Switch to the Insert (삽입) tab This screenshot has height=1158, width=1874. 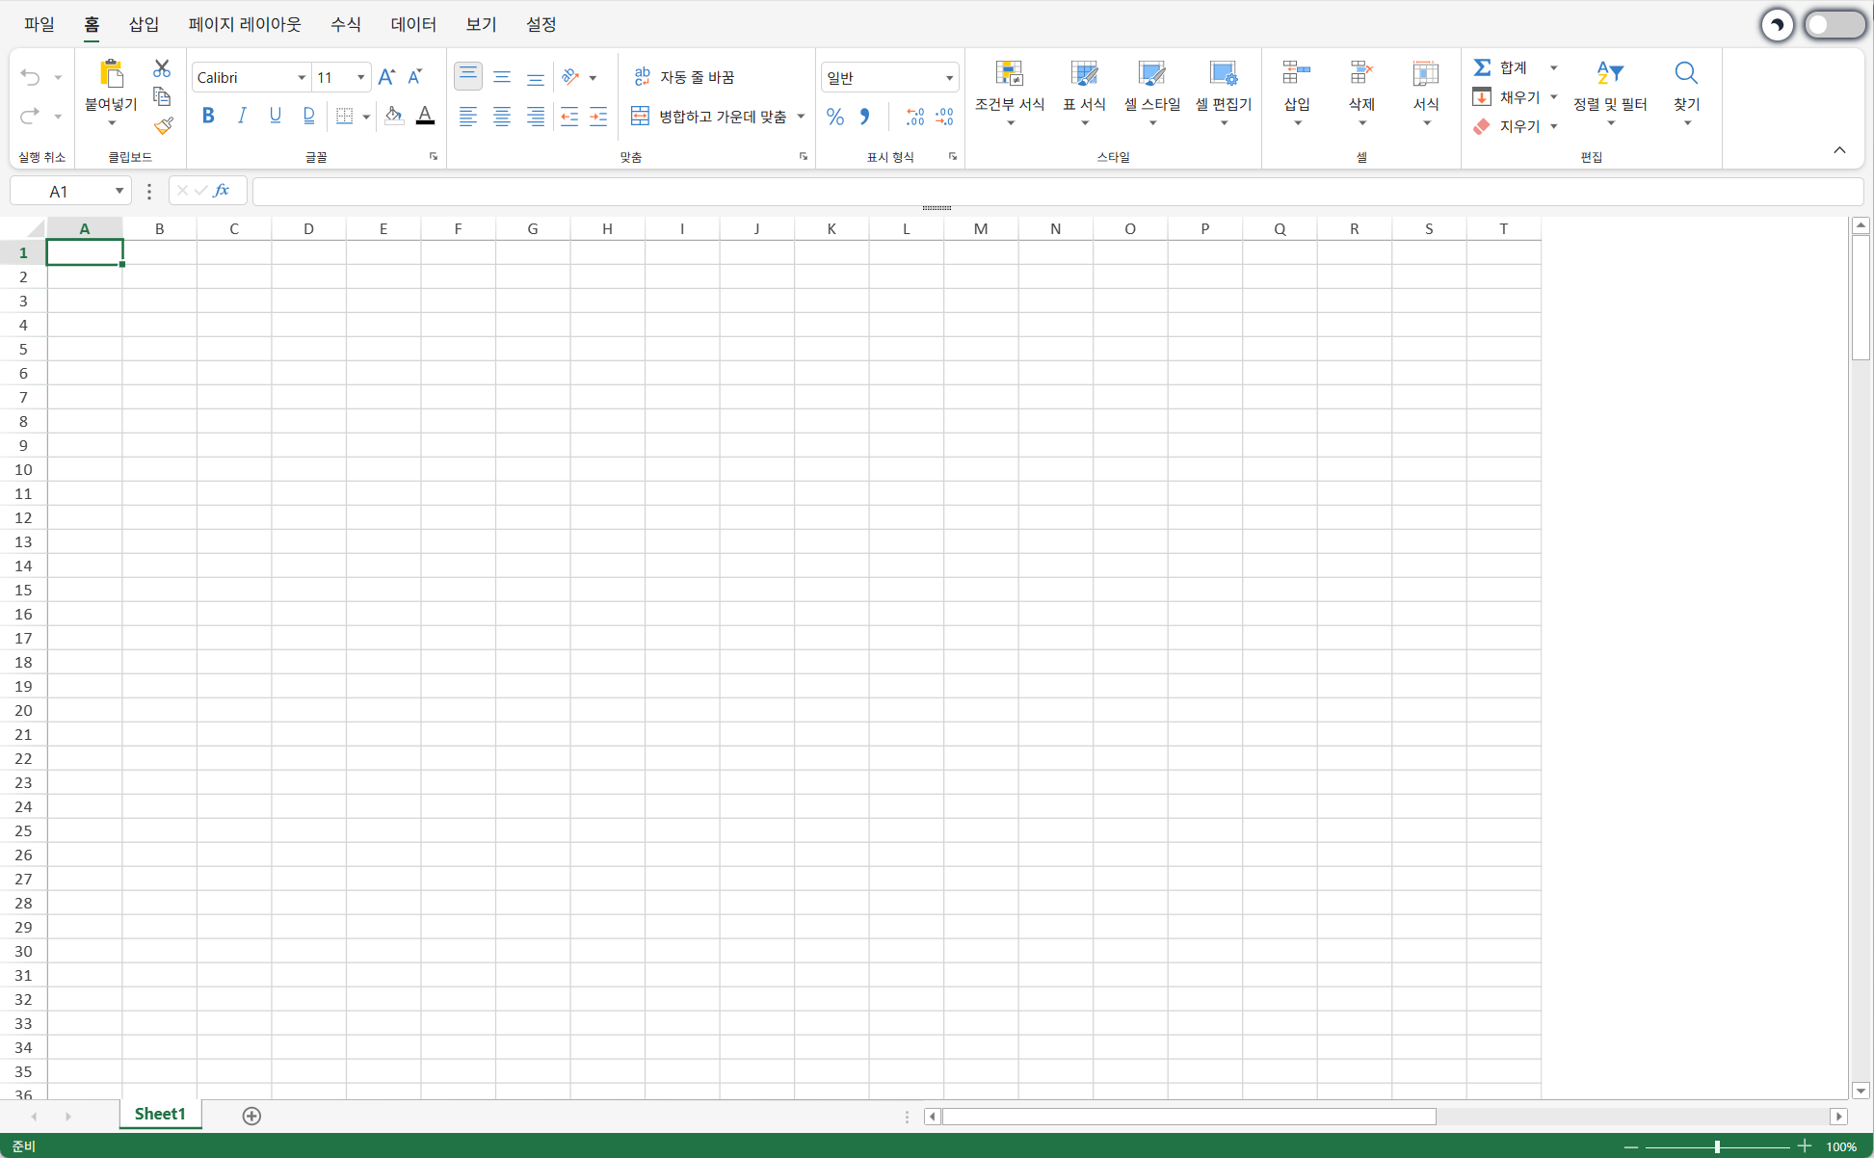click(x=144, y=24)
